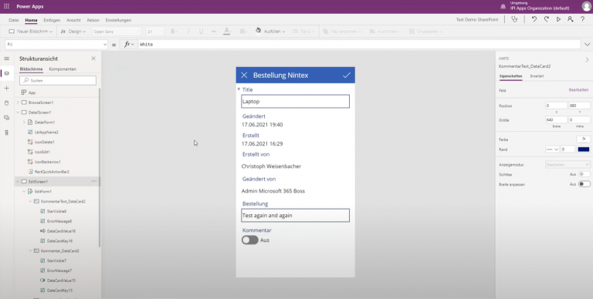Close the Strukturansicht panel

tap(93, 59)
